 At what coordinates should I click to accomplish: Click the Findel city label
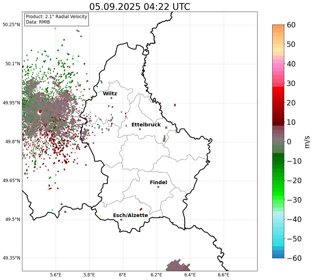158,183
